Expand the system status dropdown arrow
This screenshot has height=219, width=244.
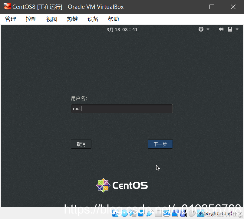tap(237, 29)
